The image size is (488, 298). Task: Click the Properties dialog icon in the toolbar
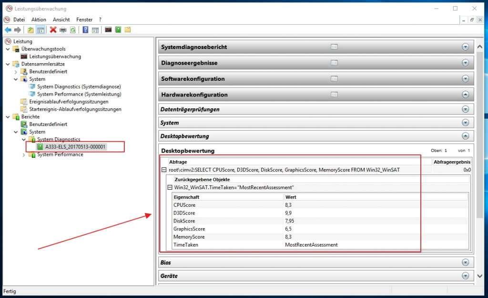[95, 30]
